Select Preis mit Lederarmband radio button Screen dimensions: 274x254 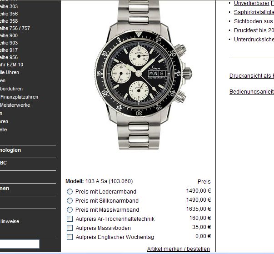(70, 191)
